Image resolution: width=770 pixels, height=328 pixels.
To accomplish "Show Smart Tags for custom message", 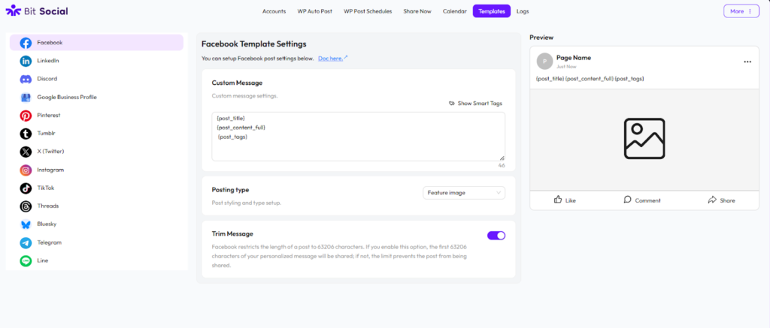I will click(476, 104).
